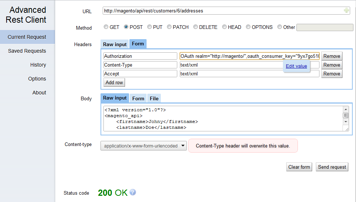Click the Send request button
This screenshot has width=356, height=202.
(x=332, y=167)
